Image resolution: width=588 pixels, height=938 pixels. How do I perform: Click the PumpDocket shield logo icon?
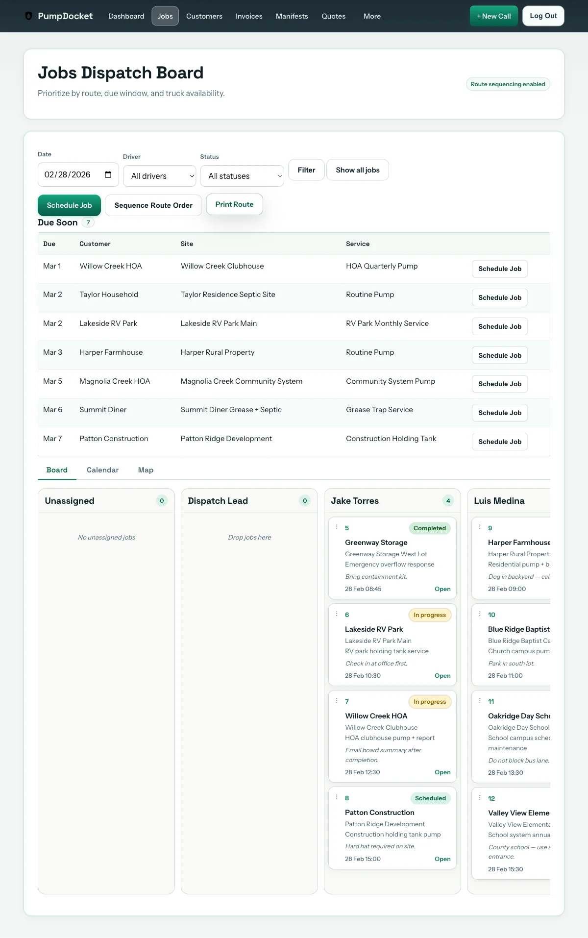click(28, 16)
